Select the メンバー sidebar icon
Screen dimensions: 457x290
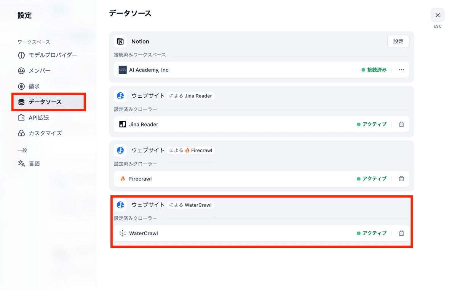point(22,70)
